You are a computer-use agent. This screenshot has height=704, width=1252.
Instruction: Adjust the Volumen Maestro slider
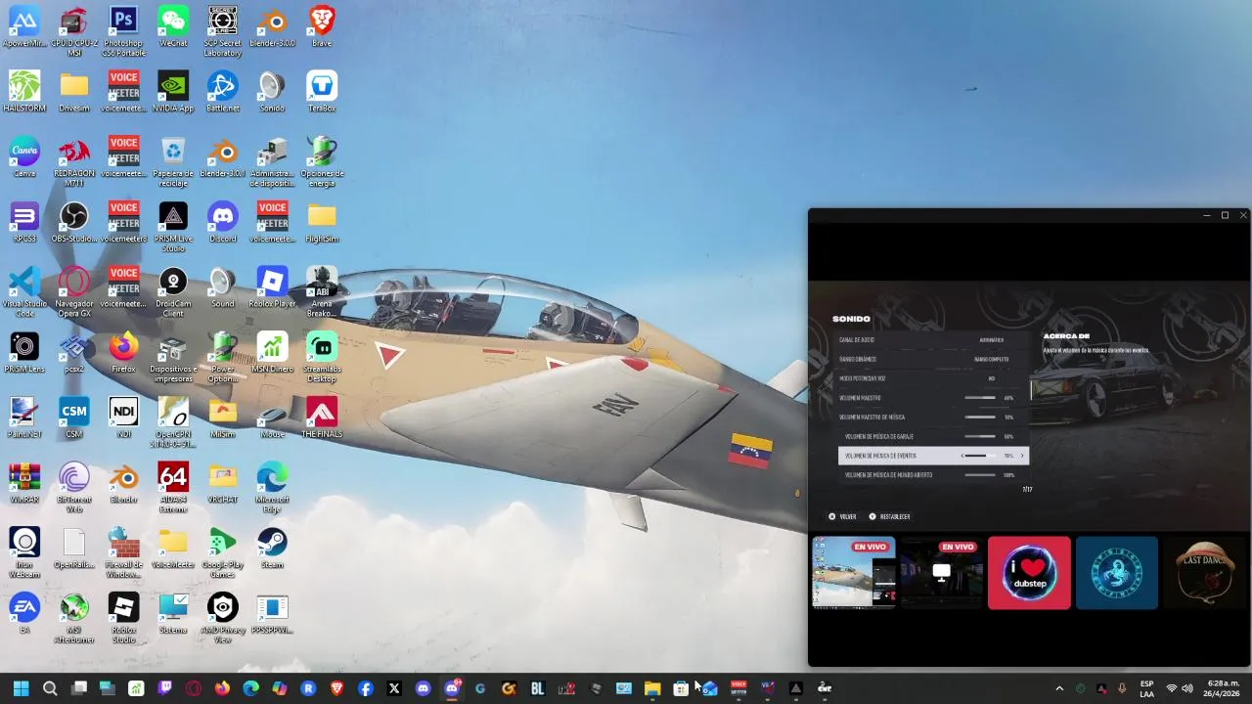(979, 398)
